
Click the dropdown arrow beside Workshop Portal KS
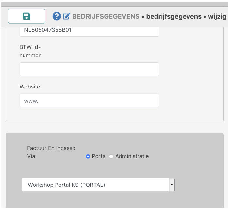click(172, 185)
